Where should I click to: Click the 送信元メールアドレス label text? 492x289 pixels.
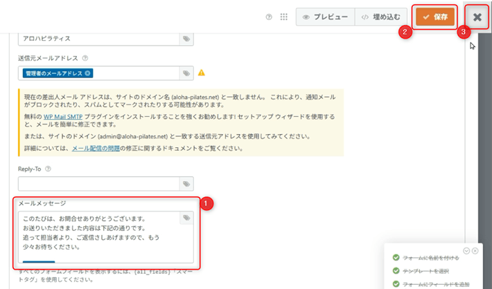tap(48, 58)
